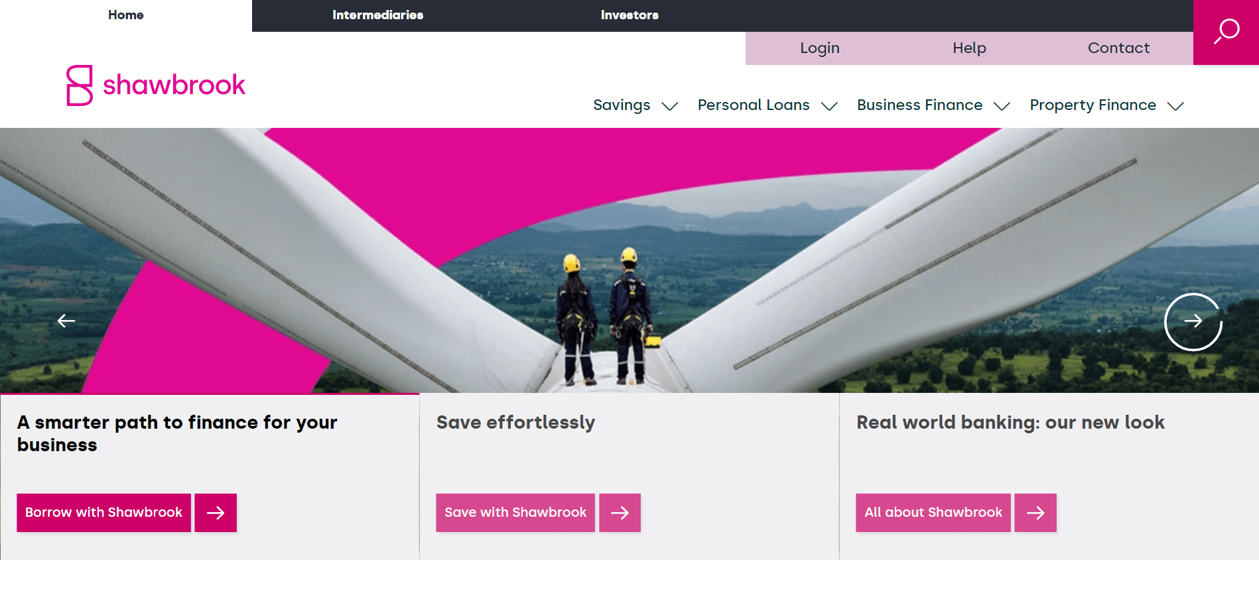Select the Real world banking slide heading
Screen dimensions: 1259x589
(x=1010, y=423)
